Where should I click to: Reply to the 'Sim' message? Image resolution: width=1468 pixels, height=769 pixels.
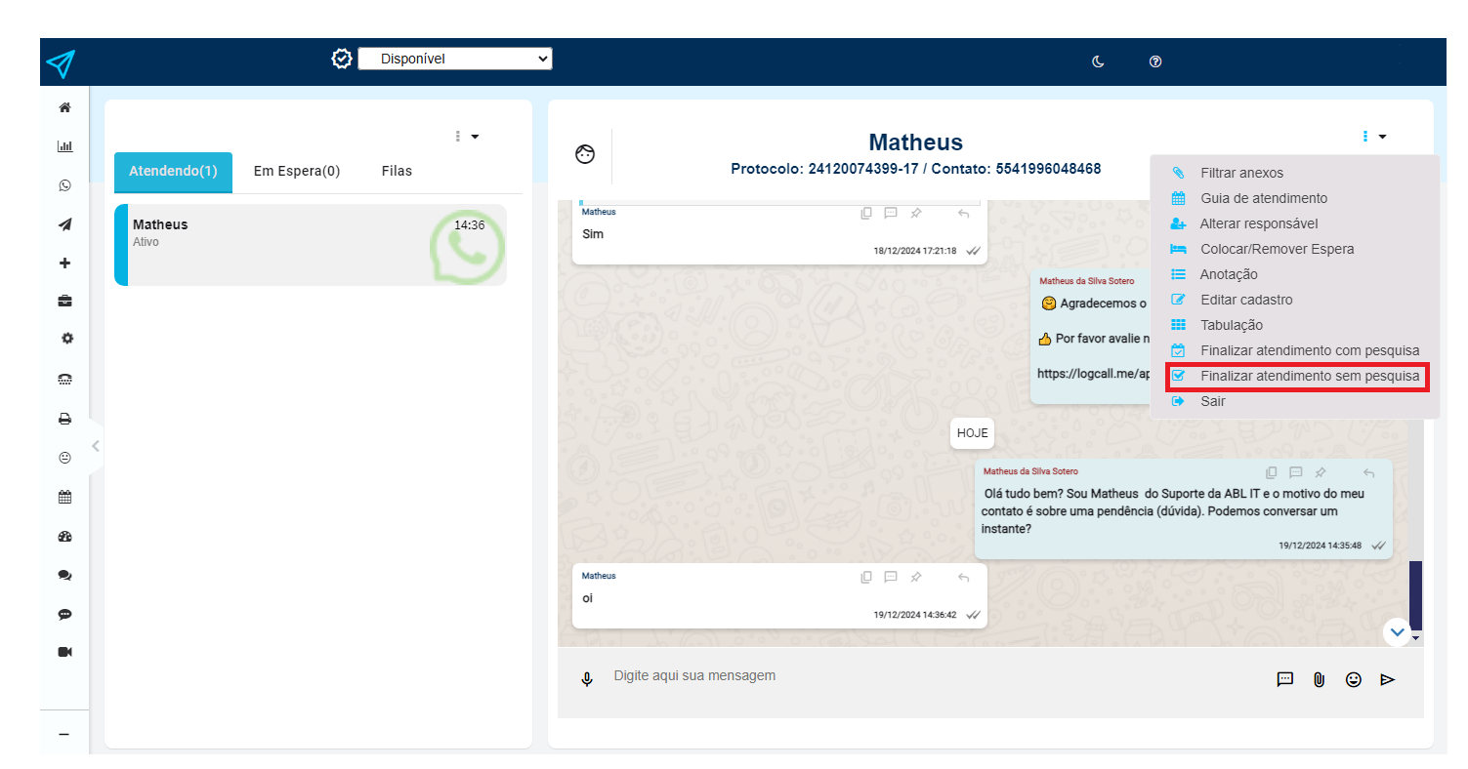[964, 213]
